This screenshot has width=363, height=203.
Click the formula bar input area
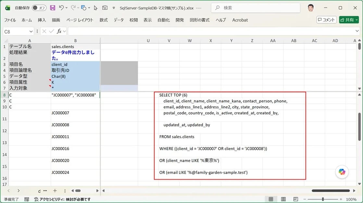click(x=211, y=31)
